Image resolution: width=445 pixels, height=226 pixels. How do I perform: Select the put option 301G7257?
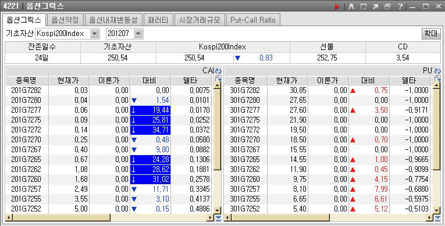pos(328,189)
